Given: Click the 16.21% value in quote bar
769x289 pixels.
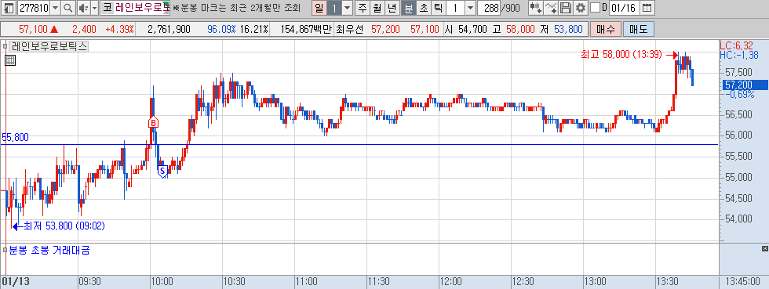Looking at the screenshot, I should pos(254,30).
